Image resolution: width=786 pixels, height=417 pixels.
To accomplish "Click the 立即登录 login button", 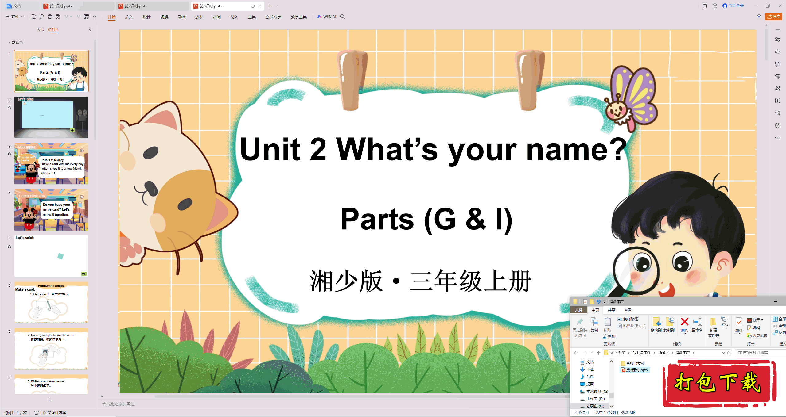I will pos(733,6).
